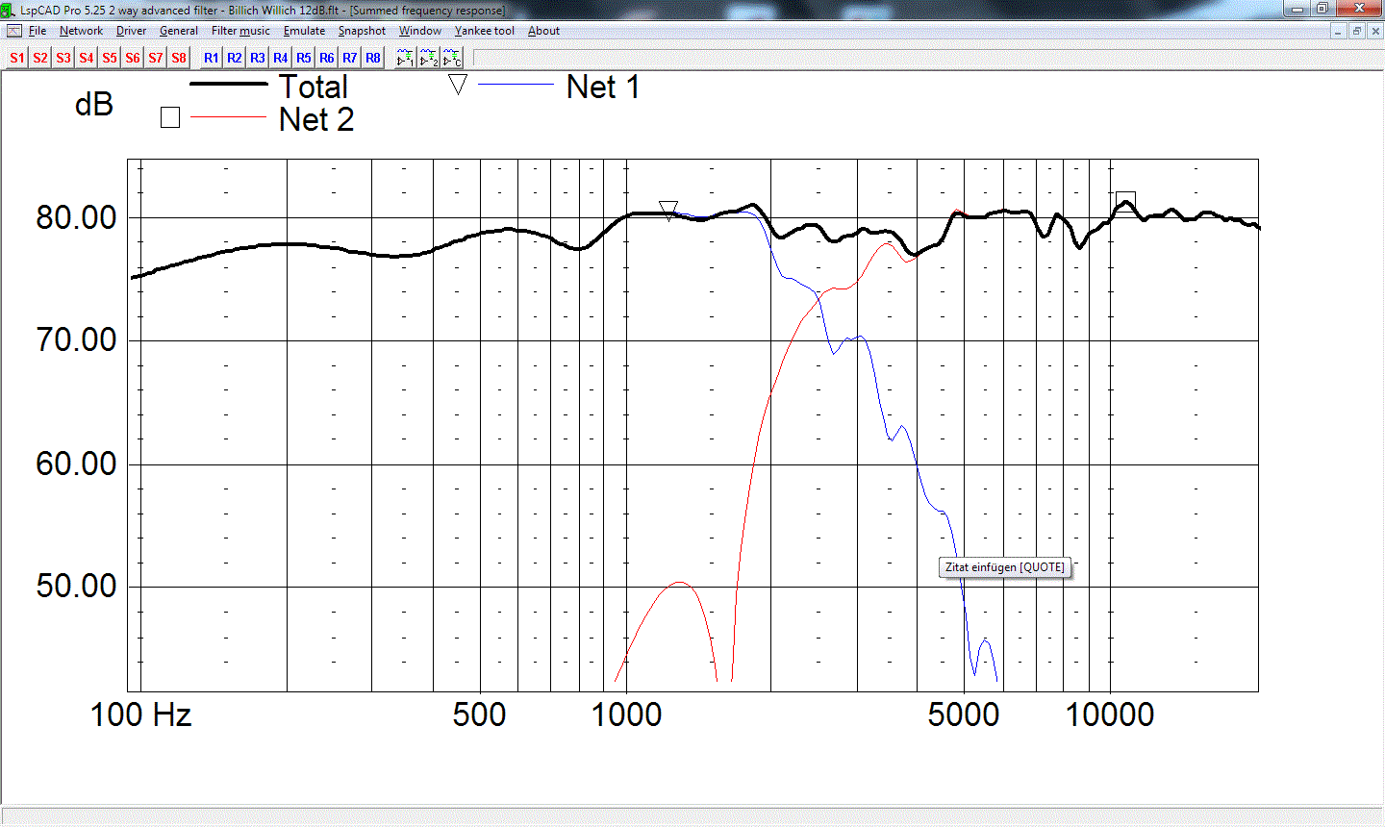Open the Filter music menu
Viewport: 1385px width, 827px height.
click(x=240, y=31)
